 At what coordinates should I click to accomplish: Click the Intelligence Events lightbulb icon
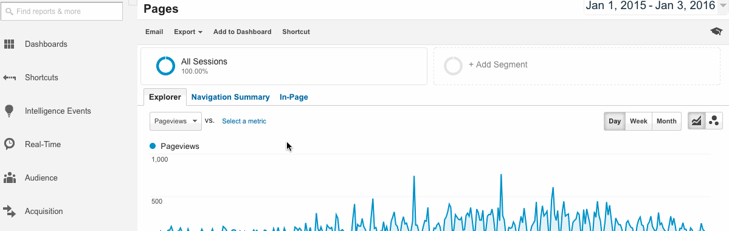(x=9, y=111)
